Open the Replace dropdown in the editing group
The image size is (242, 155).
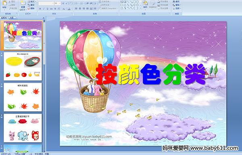(x=177, y=5)
